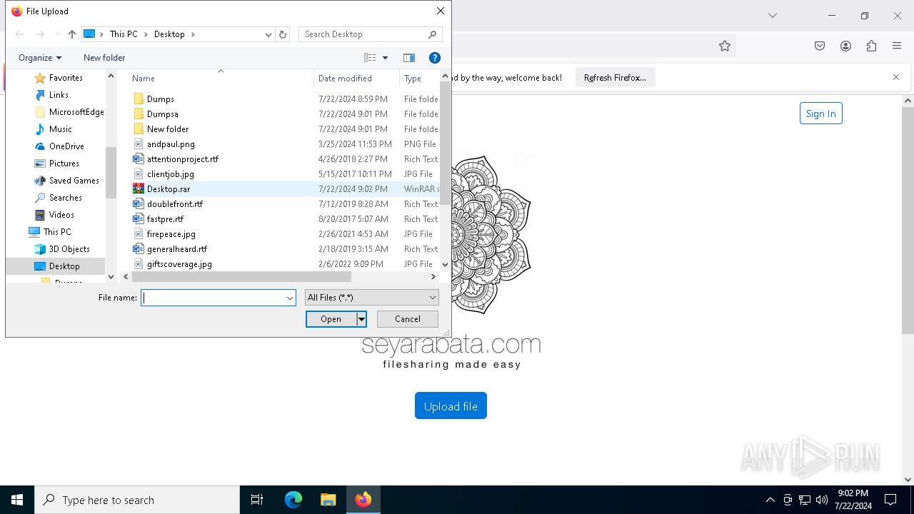Click the Up one level arrow button
914x514 pixels.
71,34
